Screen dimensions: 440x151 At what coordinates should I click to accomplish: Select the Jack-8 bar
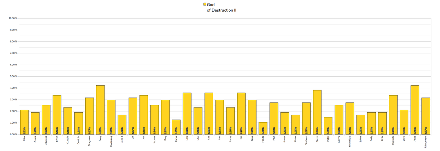122,125
